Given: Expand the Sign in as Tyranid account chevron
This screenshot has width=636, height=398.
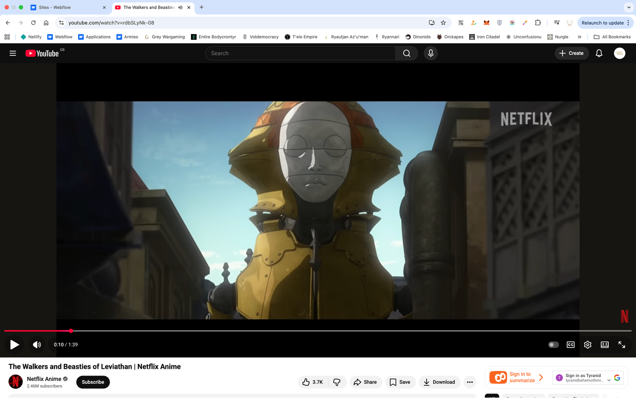Looking at the screenshot, I should pyautogui.click(x=609, y=380).
